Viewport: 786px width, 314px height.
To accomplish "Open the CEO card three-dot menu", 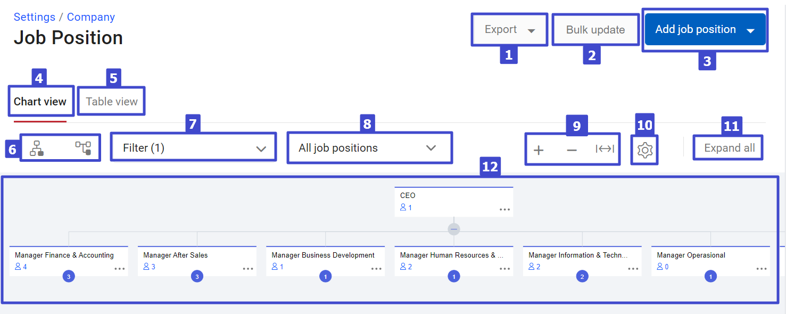I will coord(504,210).
